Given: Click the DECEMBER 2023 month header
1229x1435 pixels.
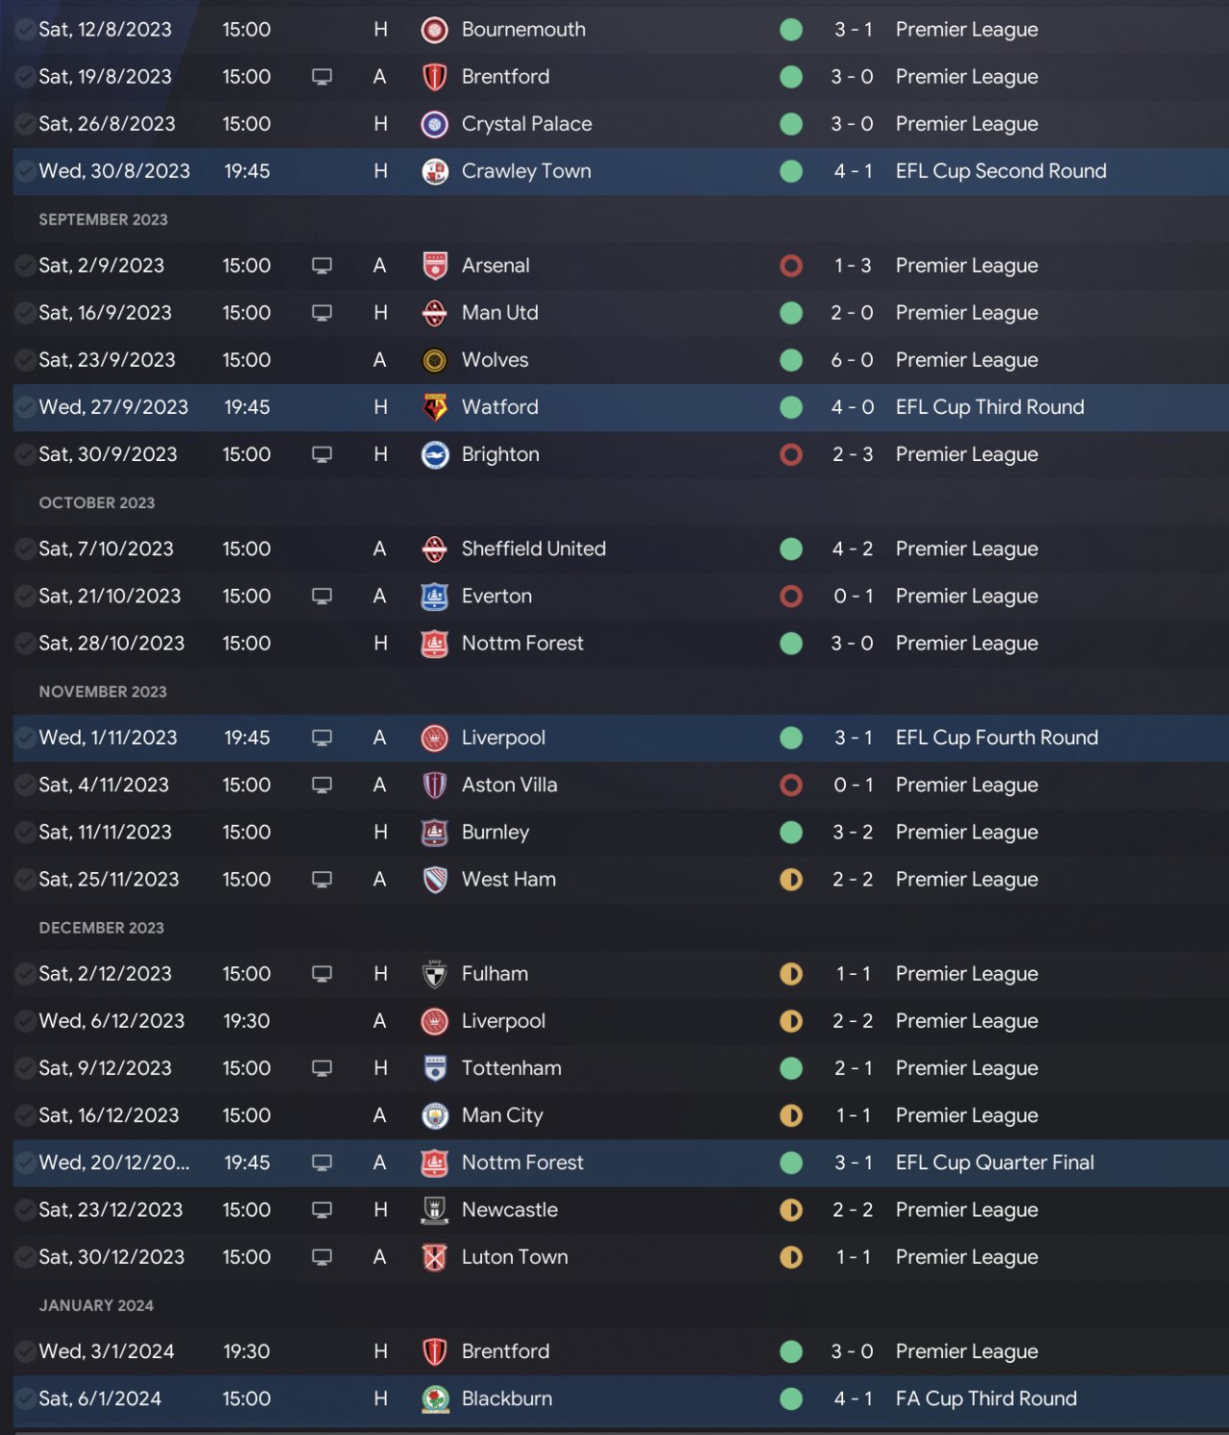Looking at the screenshot, I should pos(102,928).
